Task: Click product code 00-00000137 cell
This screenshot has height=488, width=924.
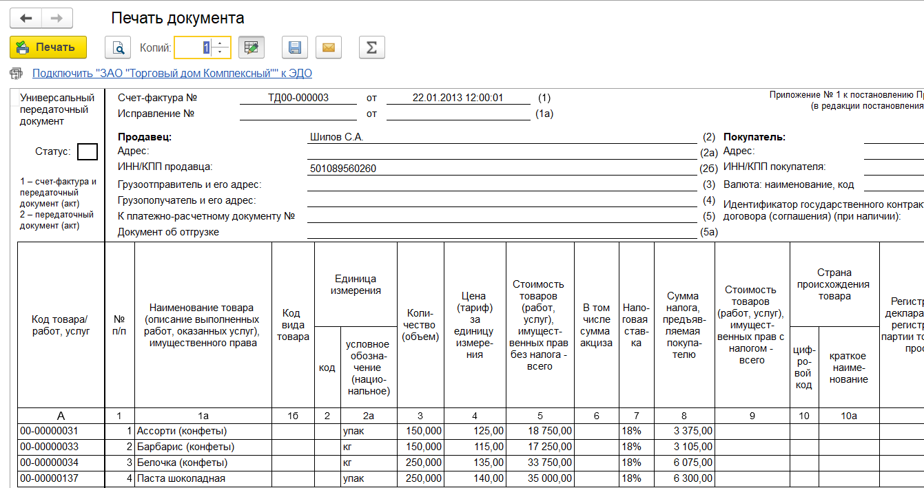Action: tap(49, 478)
